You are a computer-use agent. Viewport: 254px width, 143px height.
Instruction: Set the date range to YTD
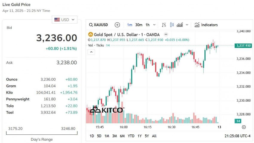point(131,136)
